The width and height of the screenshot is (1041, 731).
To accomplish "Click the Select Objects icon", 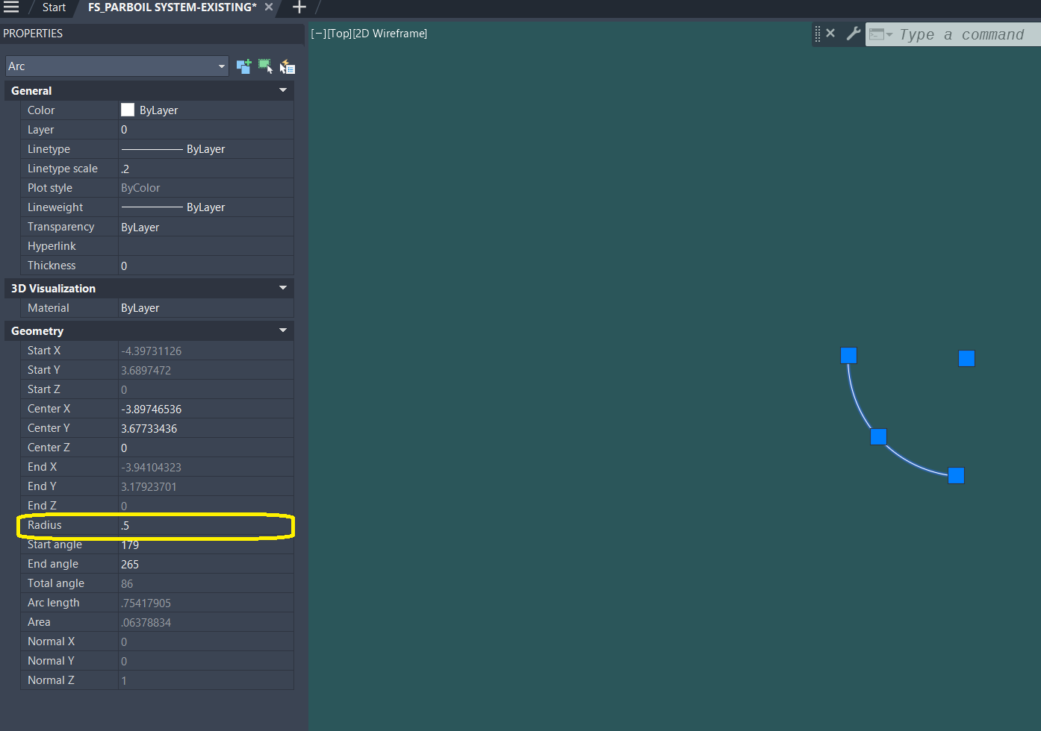I will coord(265,66).
